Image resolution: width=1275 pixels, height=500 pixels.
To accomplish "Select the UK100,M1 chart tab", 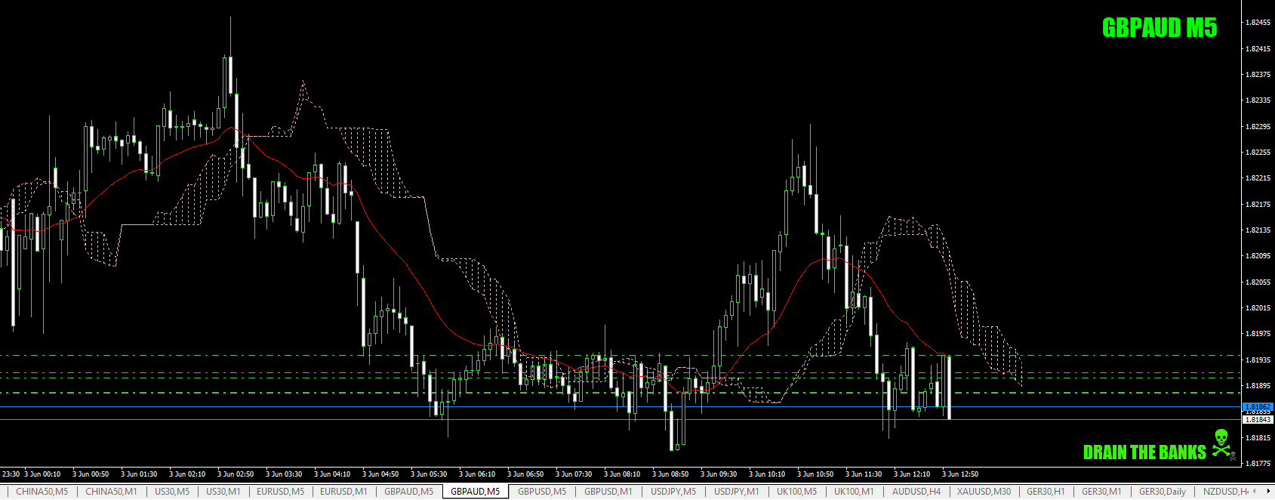I will click(x=854, y=492).
